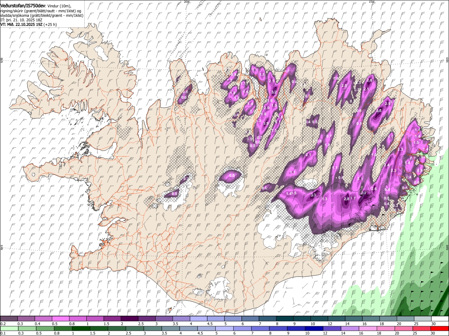Click the Veðurstofan/IS750dev title text
Viewport: 449px width, 336px height.
[x=23, y=6]
